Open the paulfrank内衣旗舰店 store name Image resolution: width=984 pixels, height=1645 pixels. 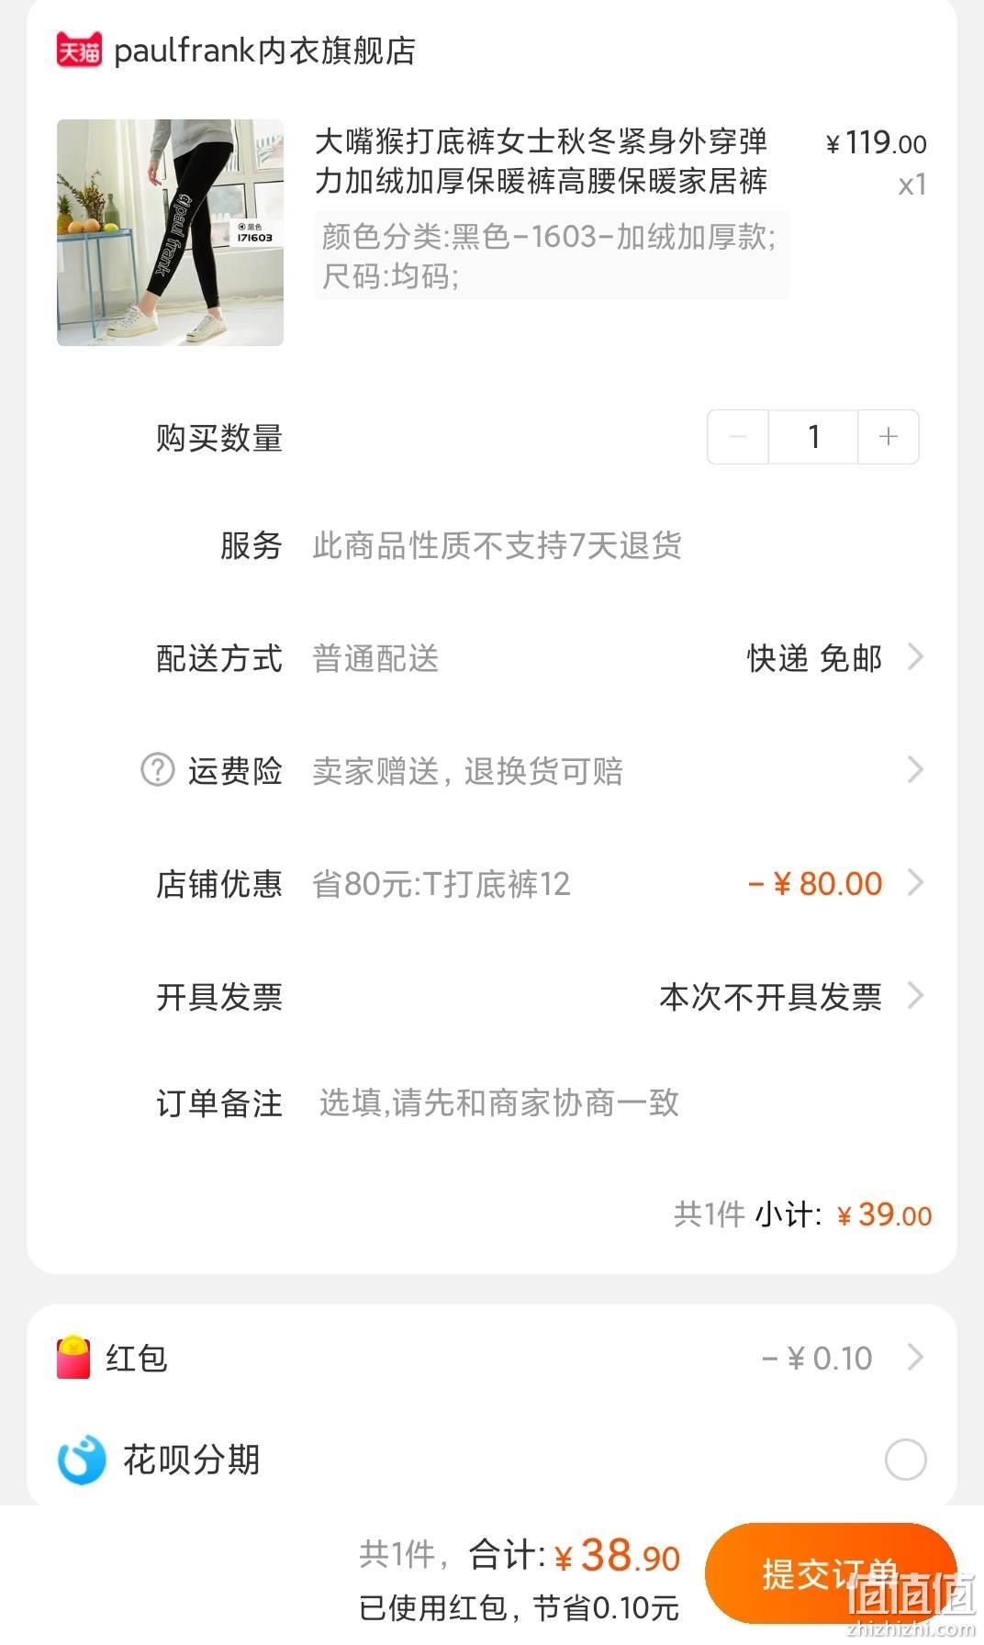tap(265, 50)
